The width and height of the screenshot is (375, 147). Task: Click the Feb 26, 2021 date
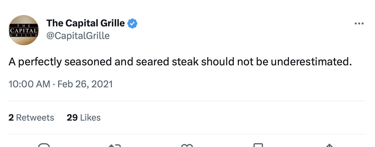click(x=85, y=84)
